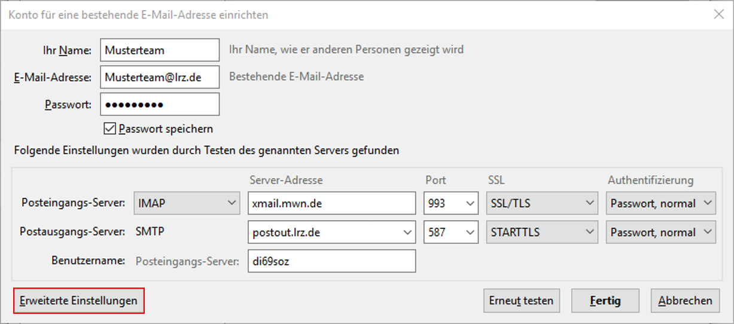Open the incoming port 993 dropdown
Screen dimensions: 734x324
tap(451, 203)
